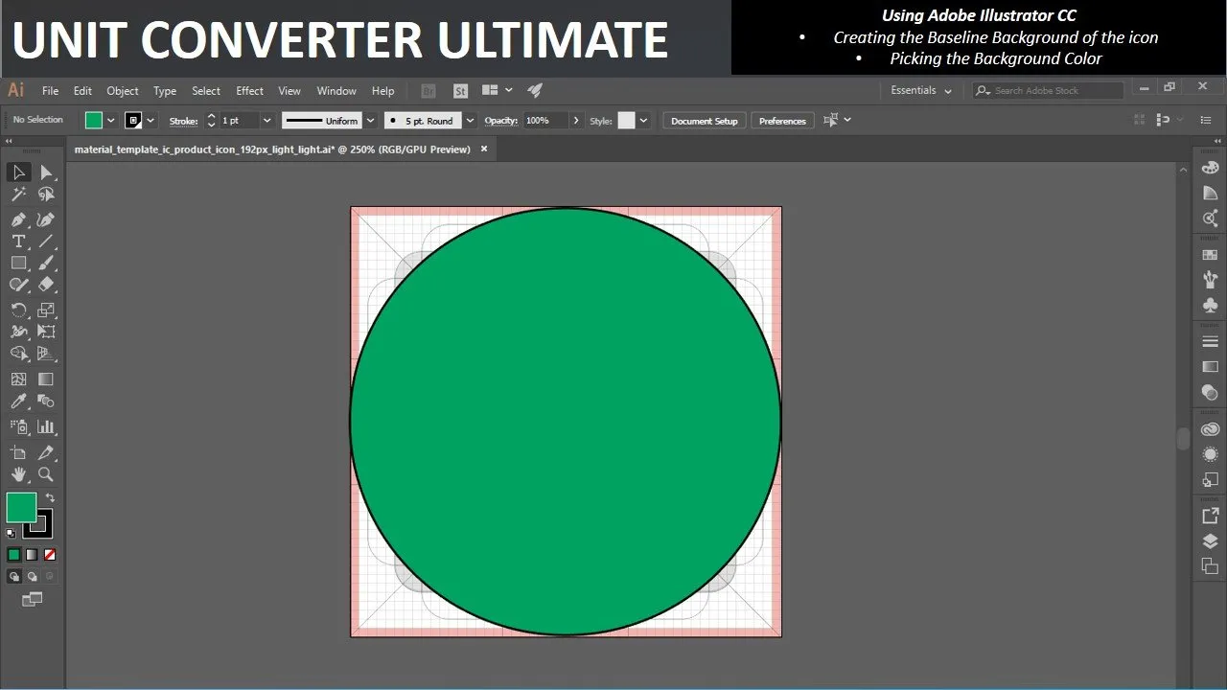This screenshot has height=690, width=1227.
Task: Open graphic Style dropdown
Action: pyautogui.click(x=643, y=121)
